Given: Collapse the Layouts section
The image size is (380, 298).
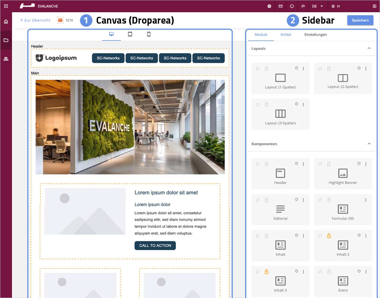Looking at the screenshot, I should 369,48.
